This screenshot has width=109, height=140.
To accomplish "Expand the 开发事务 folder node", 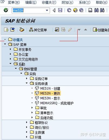I will [11, 49].
